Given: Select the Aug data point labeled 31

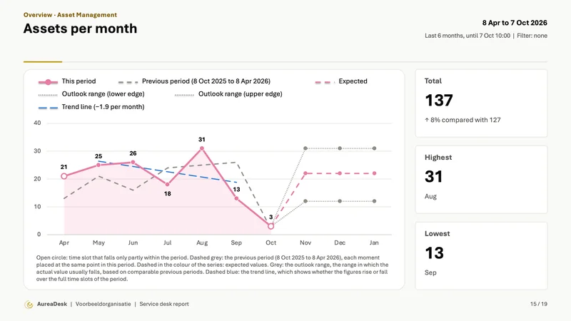Looking at the screenshot, I should coord(202,148).
